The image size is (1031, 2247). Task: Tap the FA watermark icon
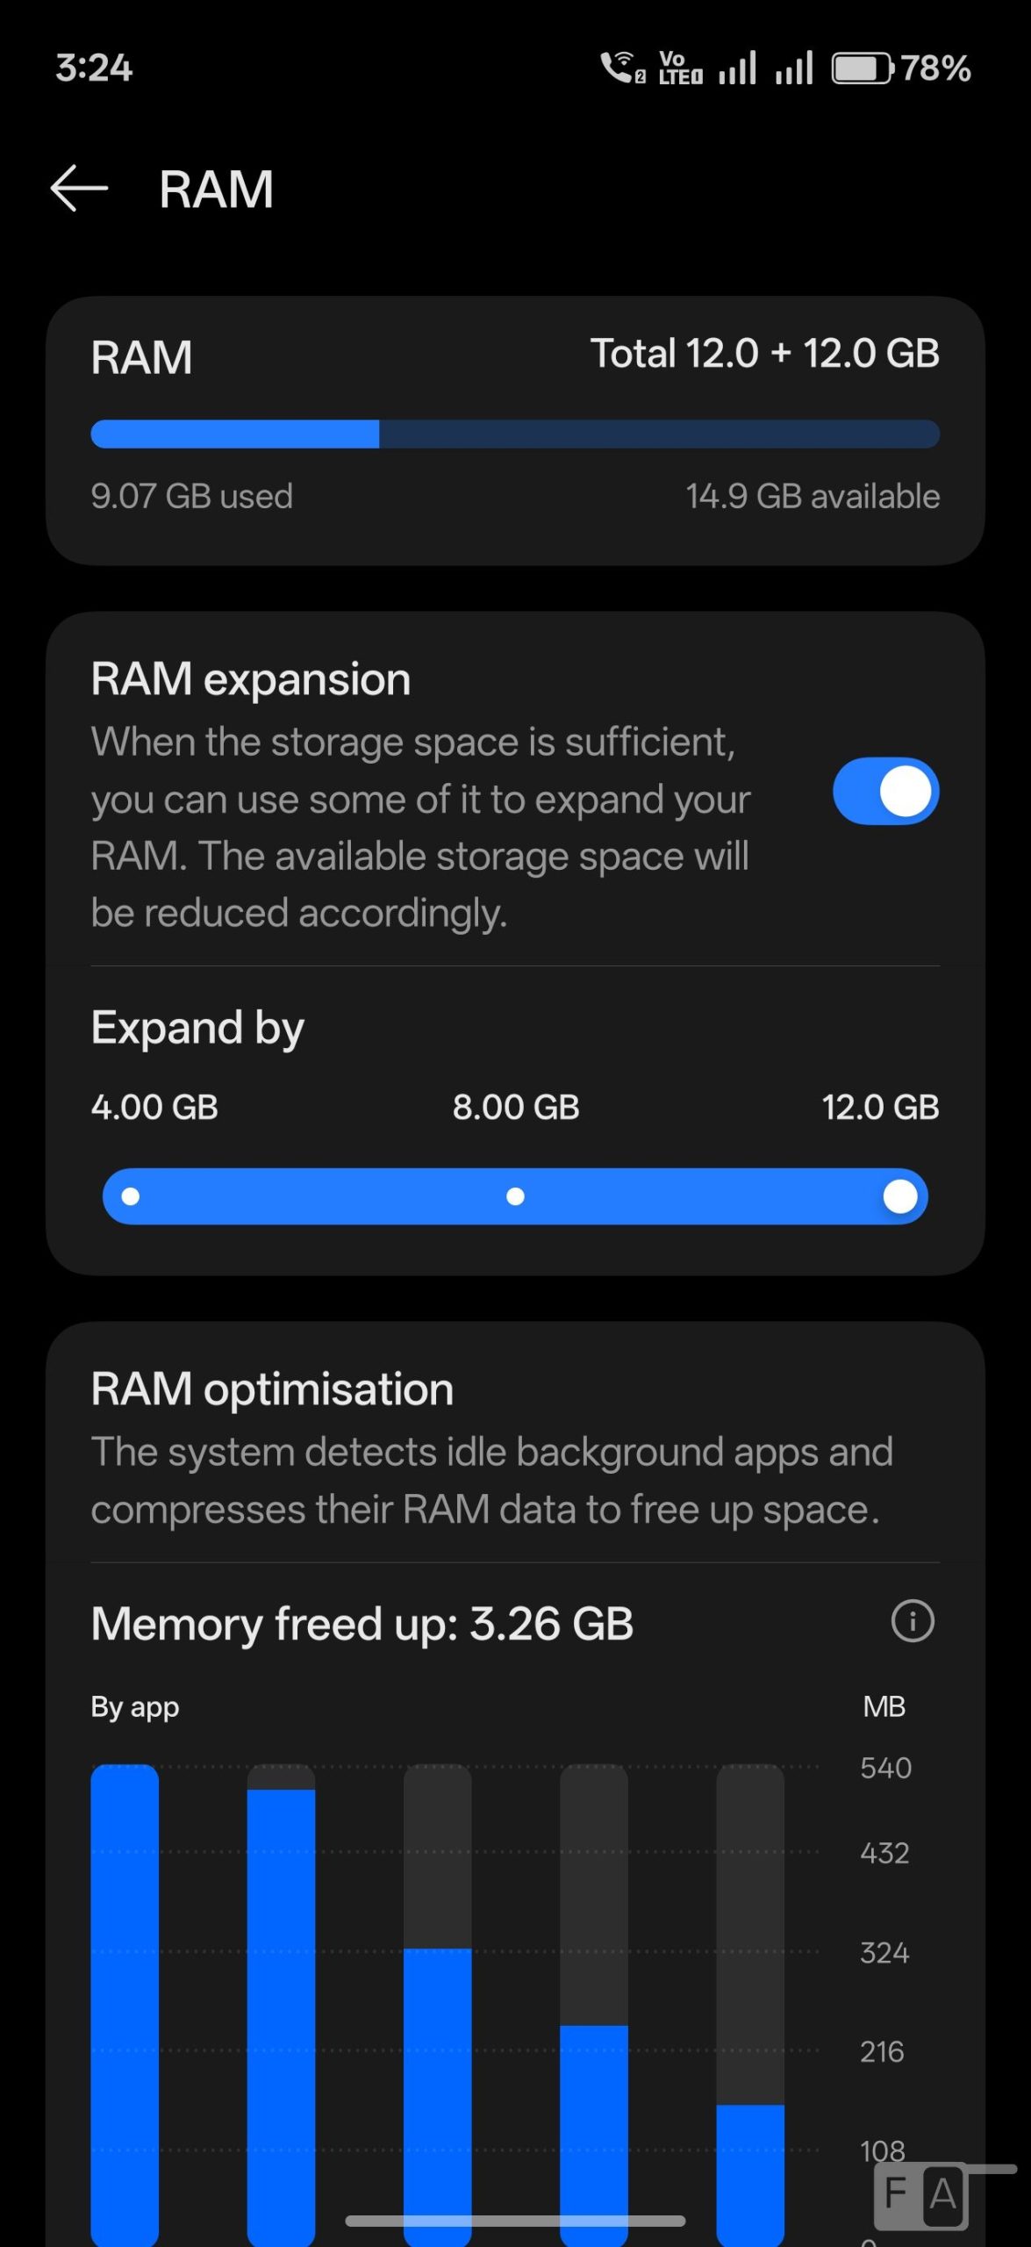pyautogui.click(x=921, y=2194)
